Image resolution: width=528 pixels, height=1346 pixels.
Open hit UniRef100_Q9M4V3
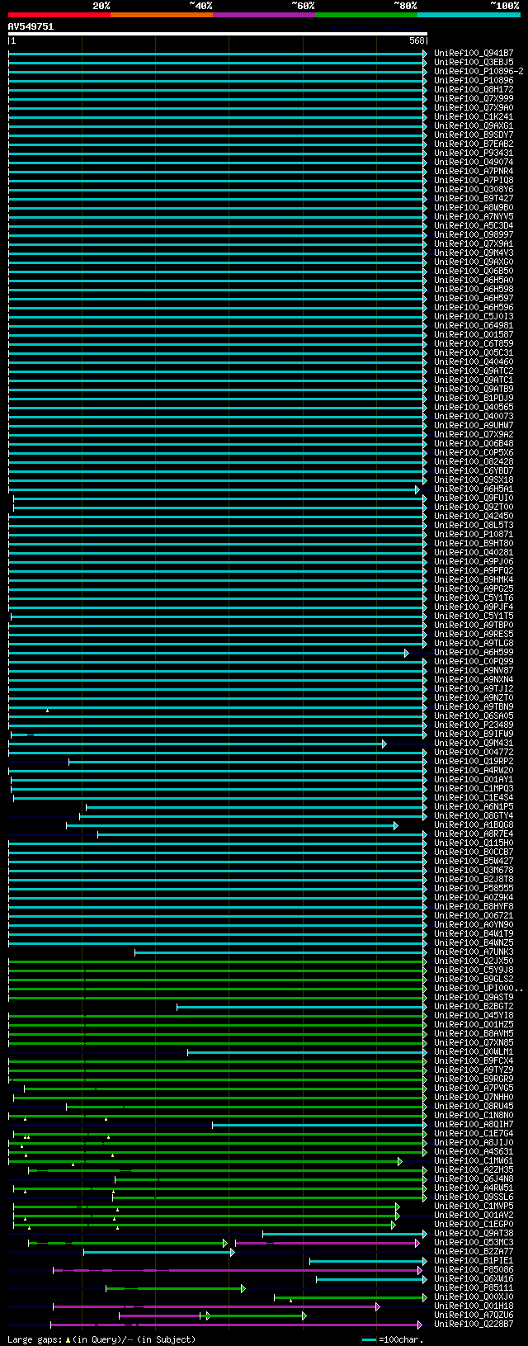(474, 253)
